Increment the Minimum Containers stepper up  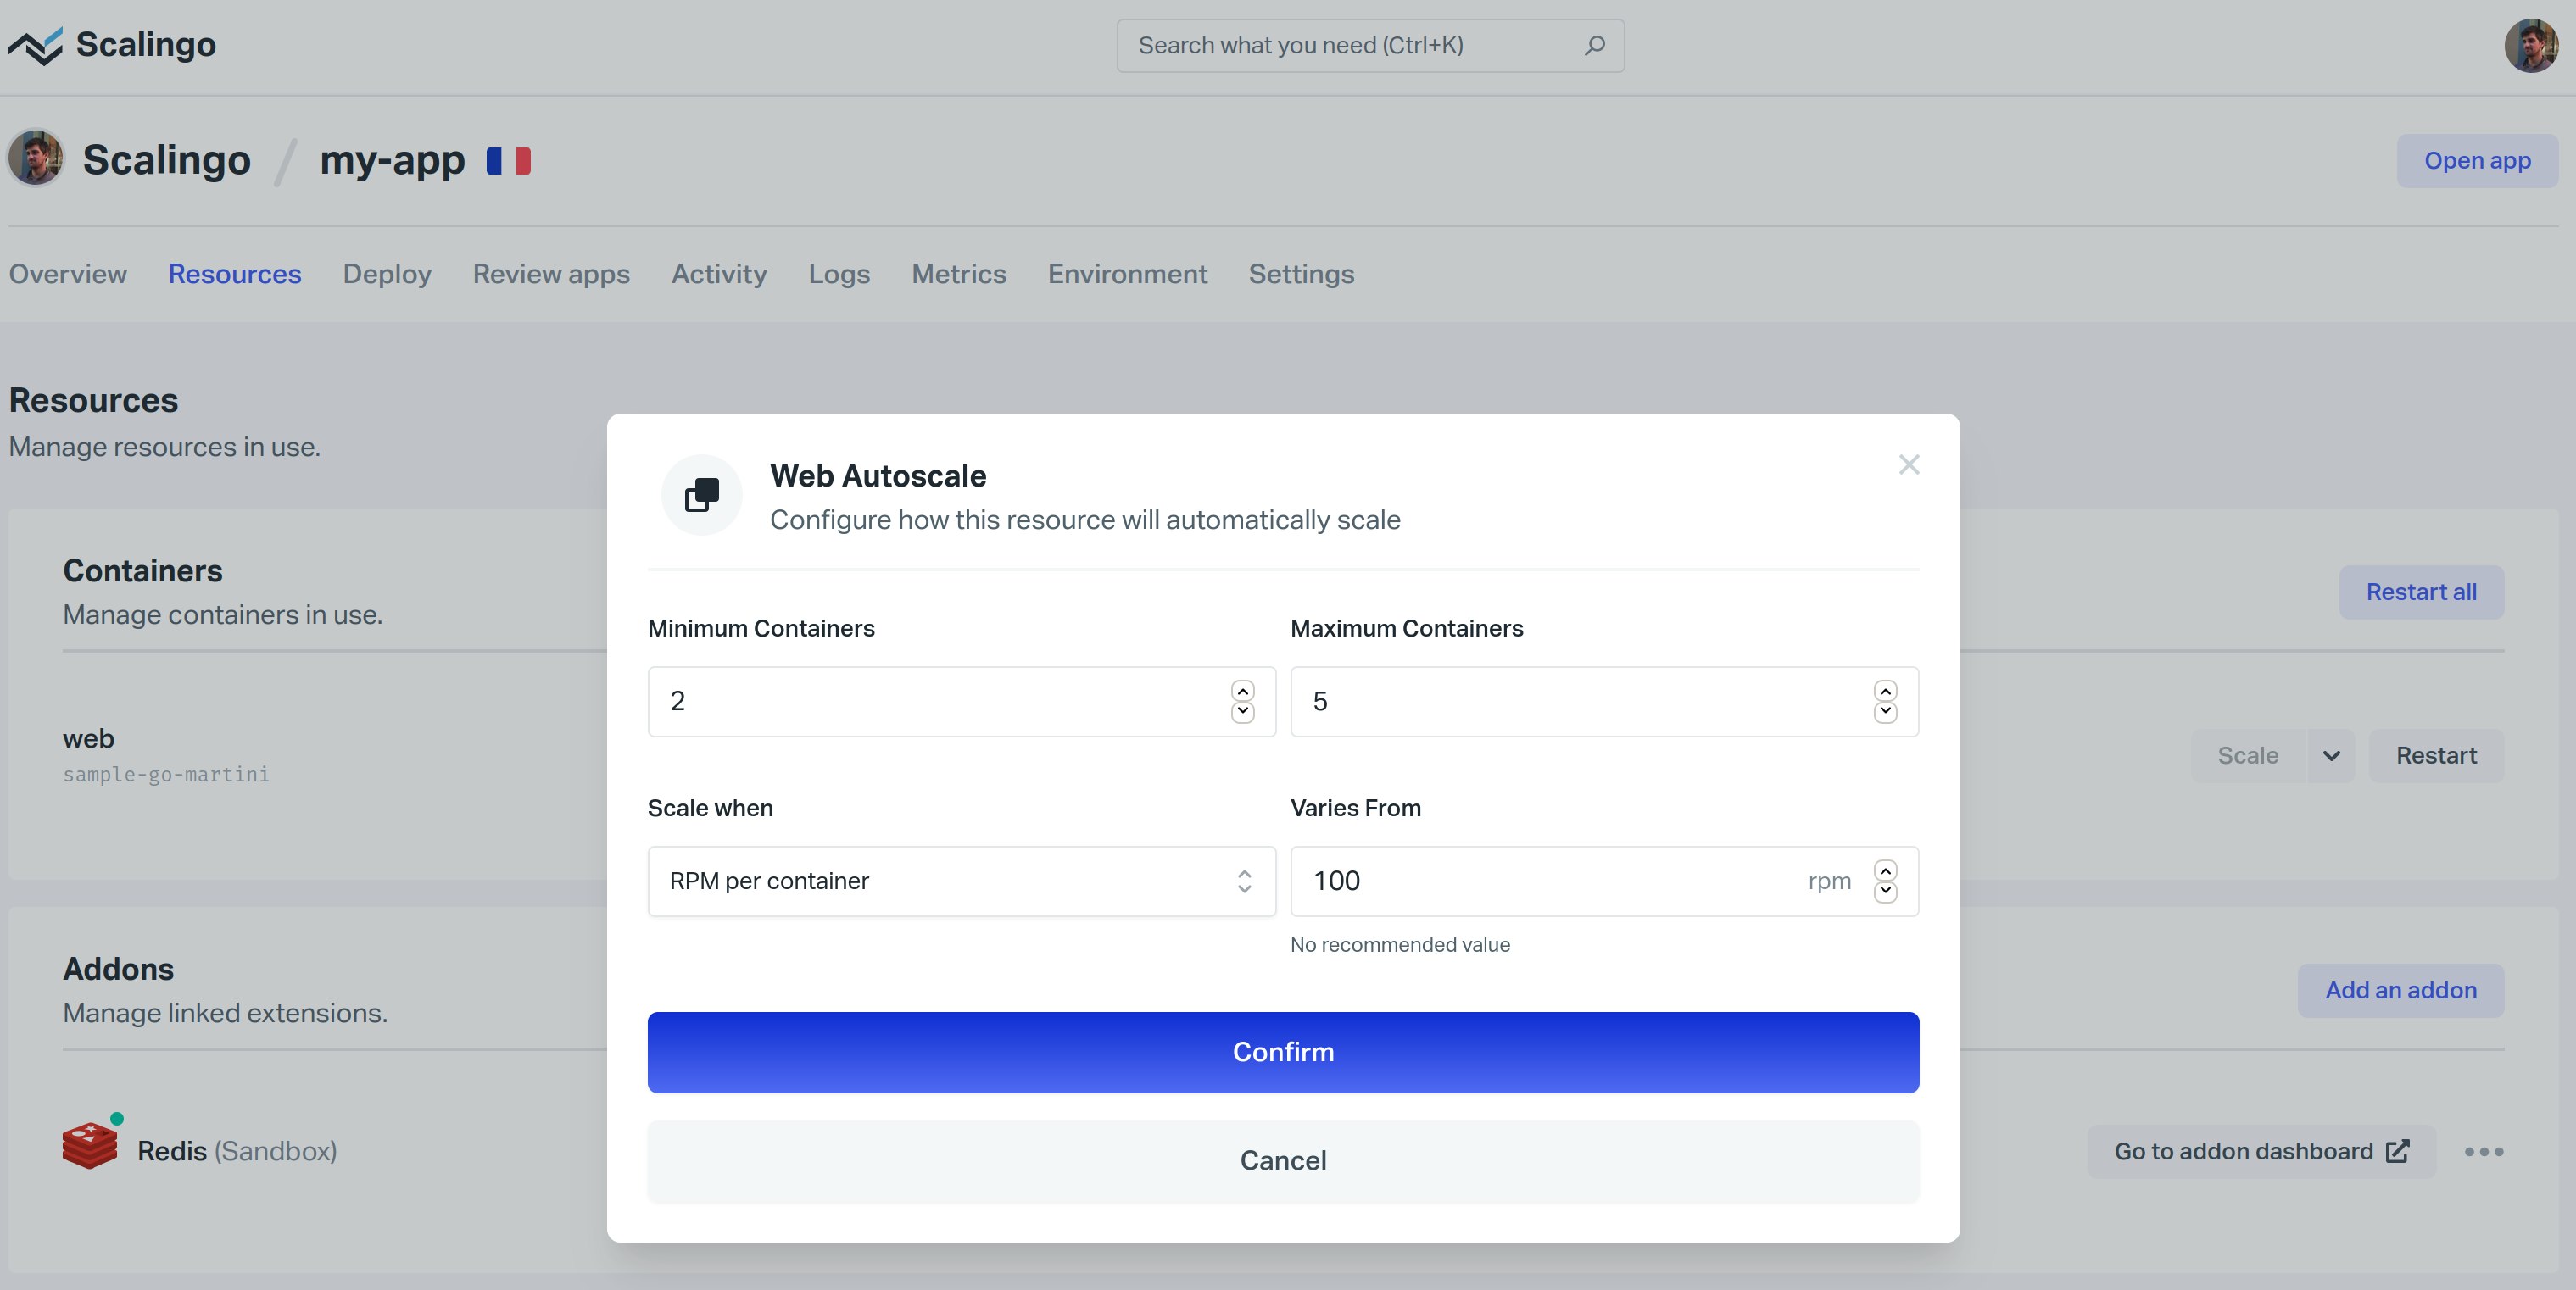(x=1245, y=689)
